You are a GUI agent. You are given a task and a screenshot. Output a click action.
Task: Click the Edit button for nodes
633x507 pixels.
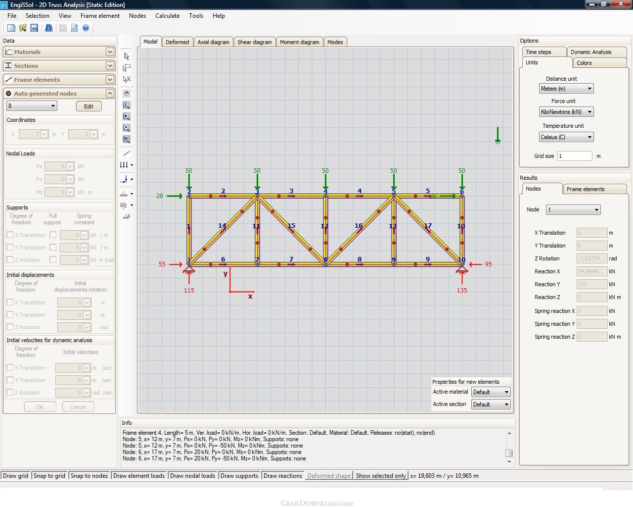point(89,106)
